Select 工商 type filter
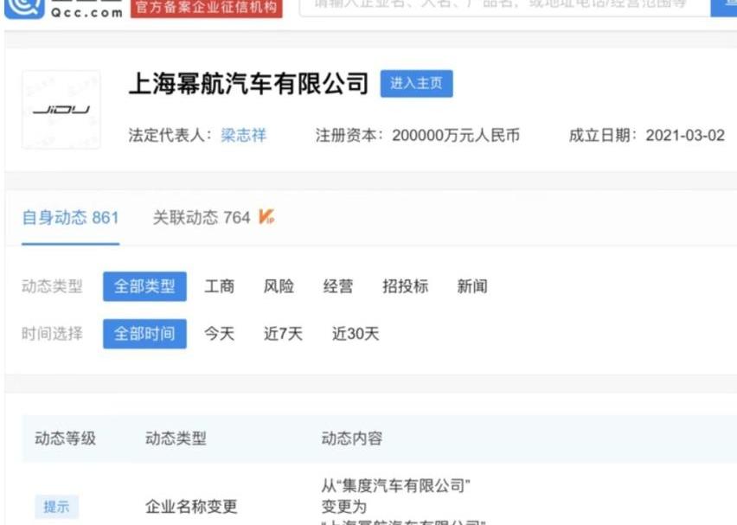 point(219,287)
